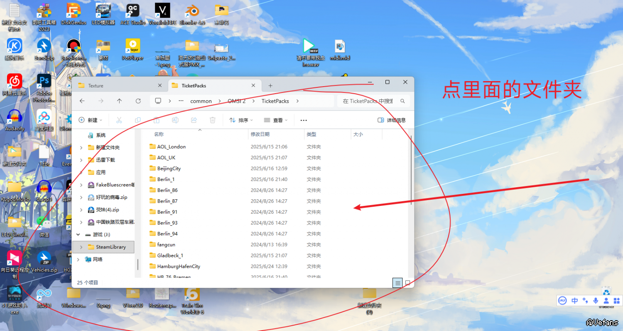623x331 pixels.
Task: Click the PC monitor icon in address bar
Action: [x=158, y=101]
